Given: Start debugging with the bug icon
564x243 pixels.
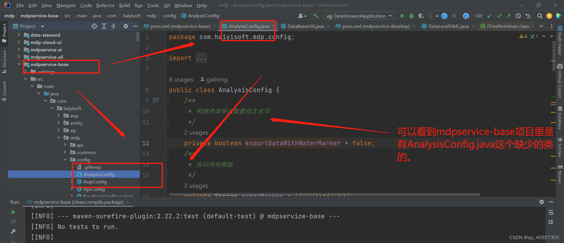Looking at the screenshot, I should click(412, 16).
